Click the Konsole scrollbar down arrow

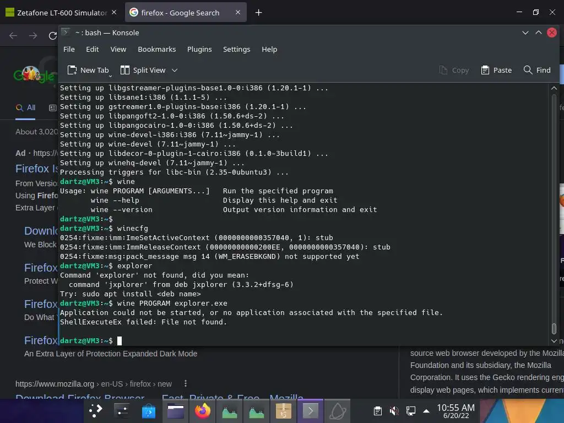point(554,341)
